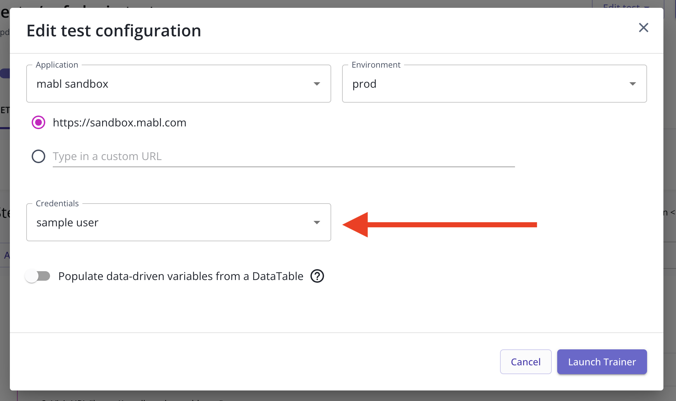Open the Application dropdown arrow
Image resolution: width=676 pixels, height=401 pixels.
click(x=317, y=84)
